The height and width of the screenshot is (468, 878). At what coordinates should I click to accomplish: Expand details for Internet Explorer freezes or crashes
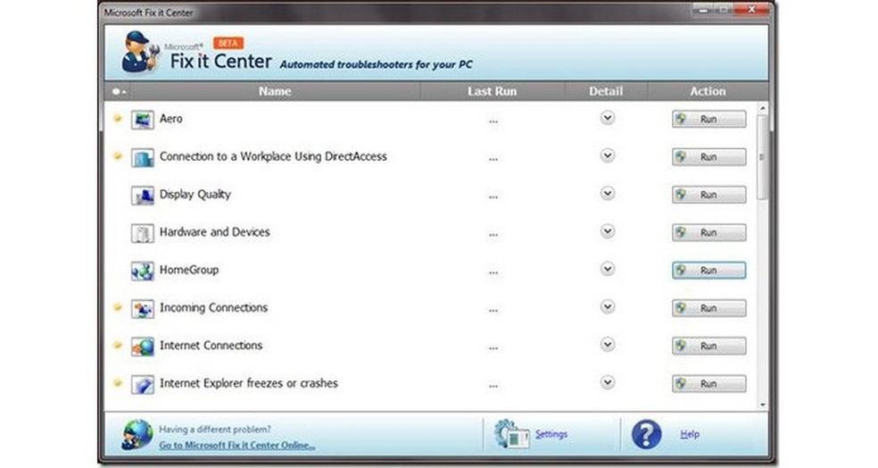tap(608, 382)
